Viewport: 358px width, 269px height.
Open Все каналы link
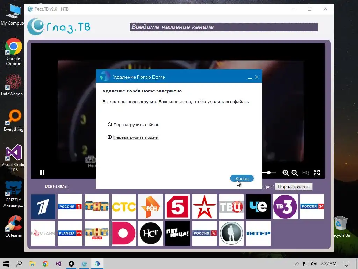56,186
